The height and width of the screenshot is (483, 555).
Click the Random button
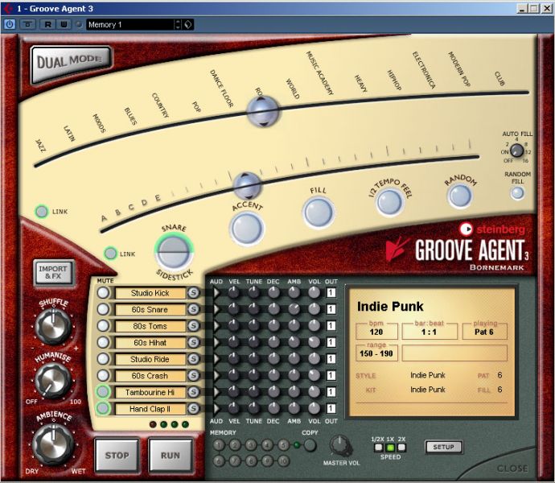(460, 196)
